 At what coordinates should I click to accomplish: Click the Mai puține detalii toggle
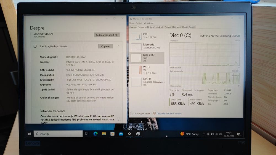coord(140,113)
